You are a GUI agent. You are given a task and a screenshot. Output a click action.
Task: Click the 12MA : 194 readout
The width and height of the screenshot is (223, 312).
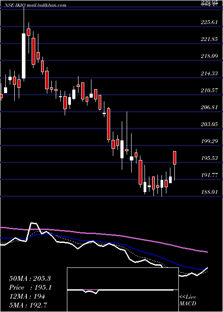click(27, 296)
